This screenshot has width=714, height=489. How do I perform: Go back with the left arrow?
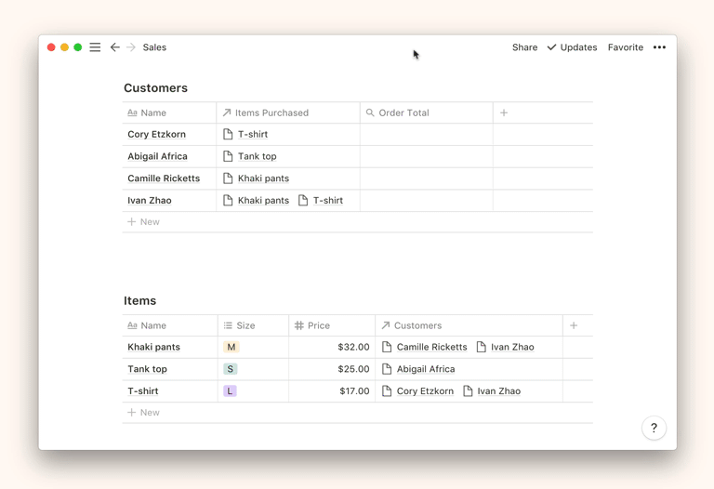pos(115,47)
